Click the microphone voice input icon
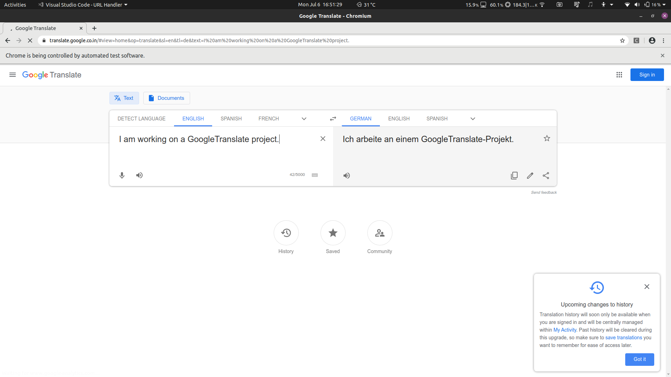Image resolution: width=671 pixels, height=377 pixels. [122, 175]
